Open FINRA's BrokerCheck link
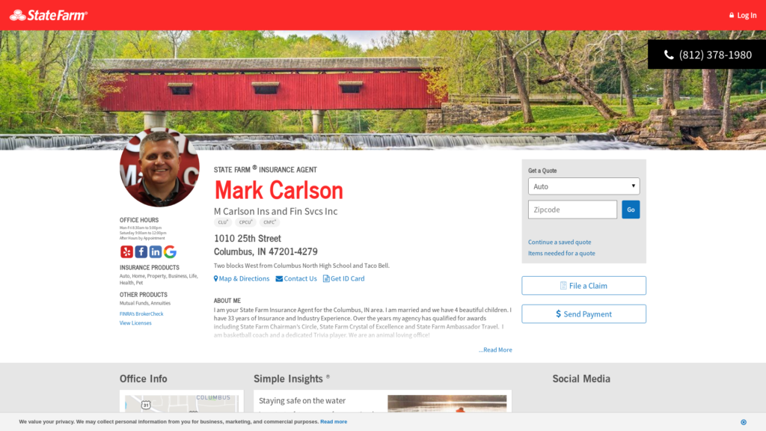Screen dimensions: 766x431 point(141,314)
